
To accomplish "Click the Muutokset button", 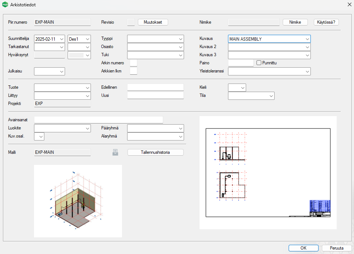I will coord(153,22).
